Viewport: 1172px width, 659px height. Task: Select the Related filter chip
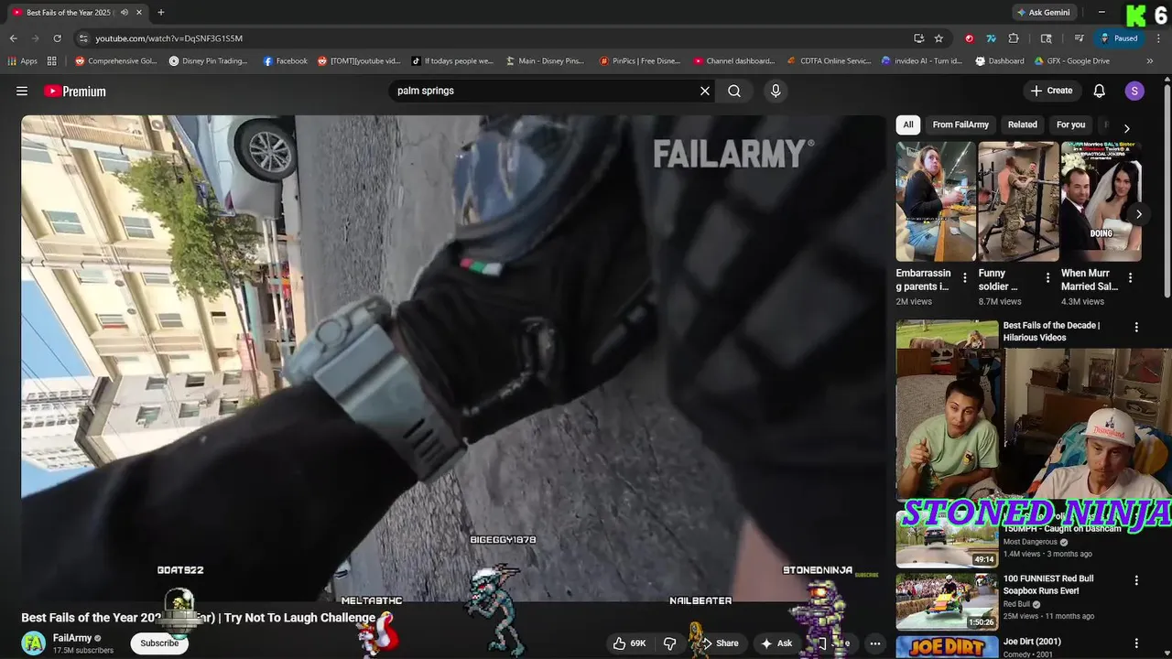point(1023,124)
